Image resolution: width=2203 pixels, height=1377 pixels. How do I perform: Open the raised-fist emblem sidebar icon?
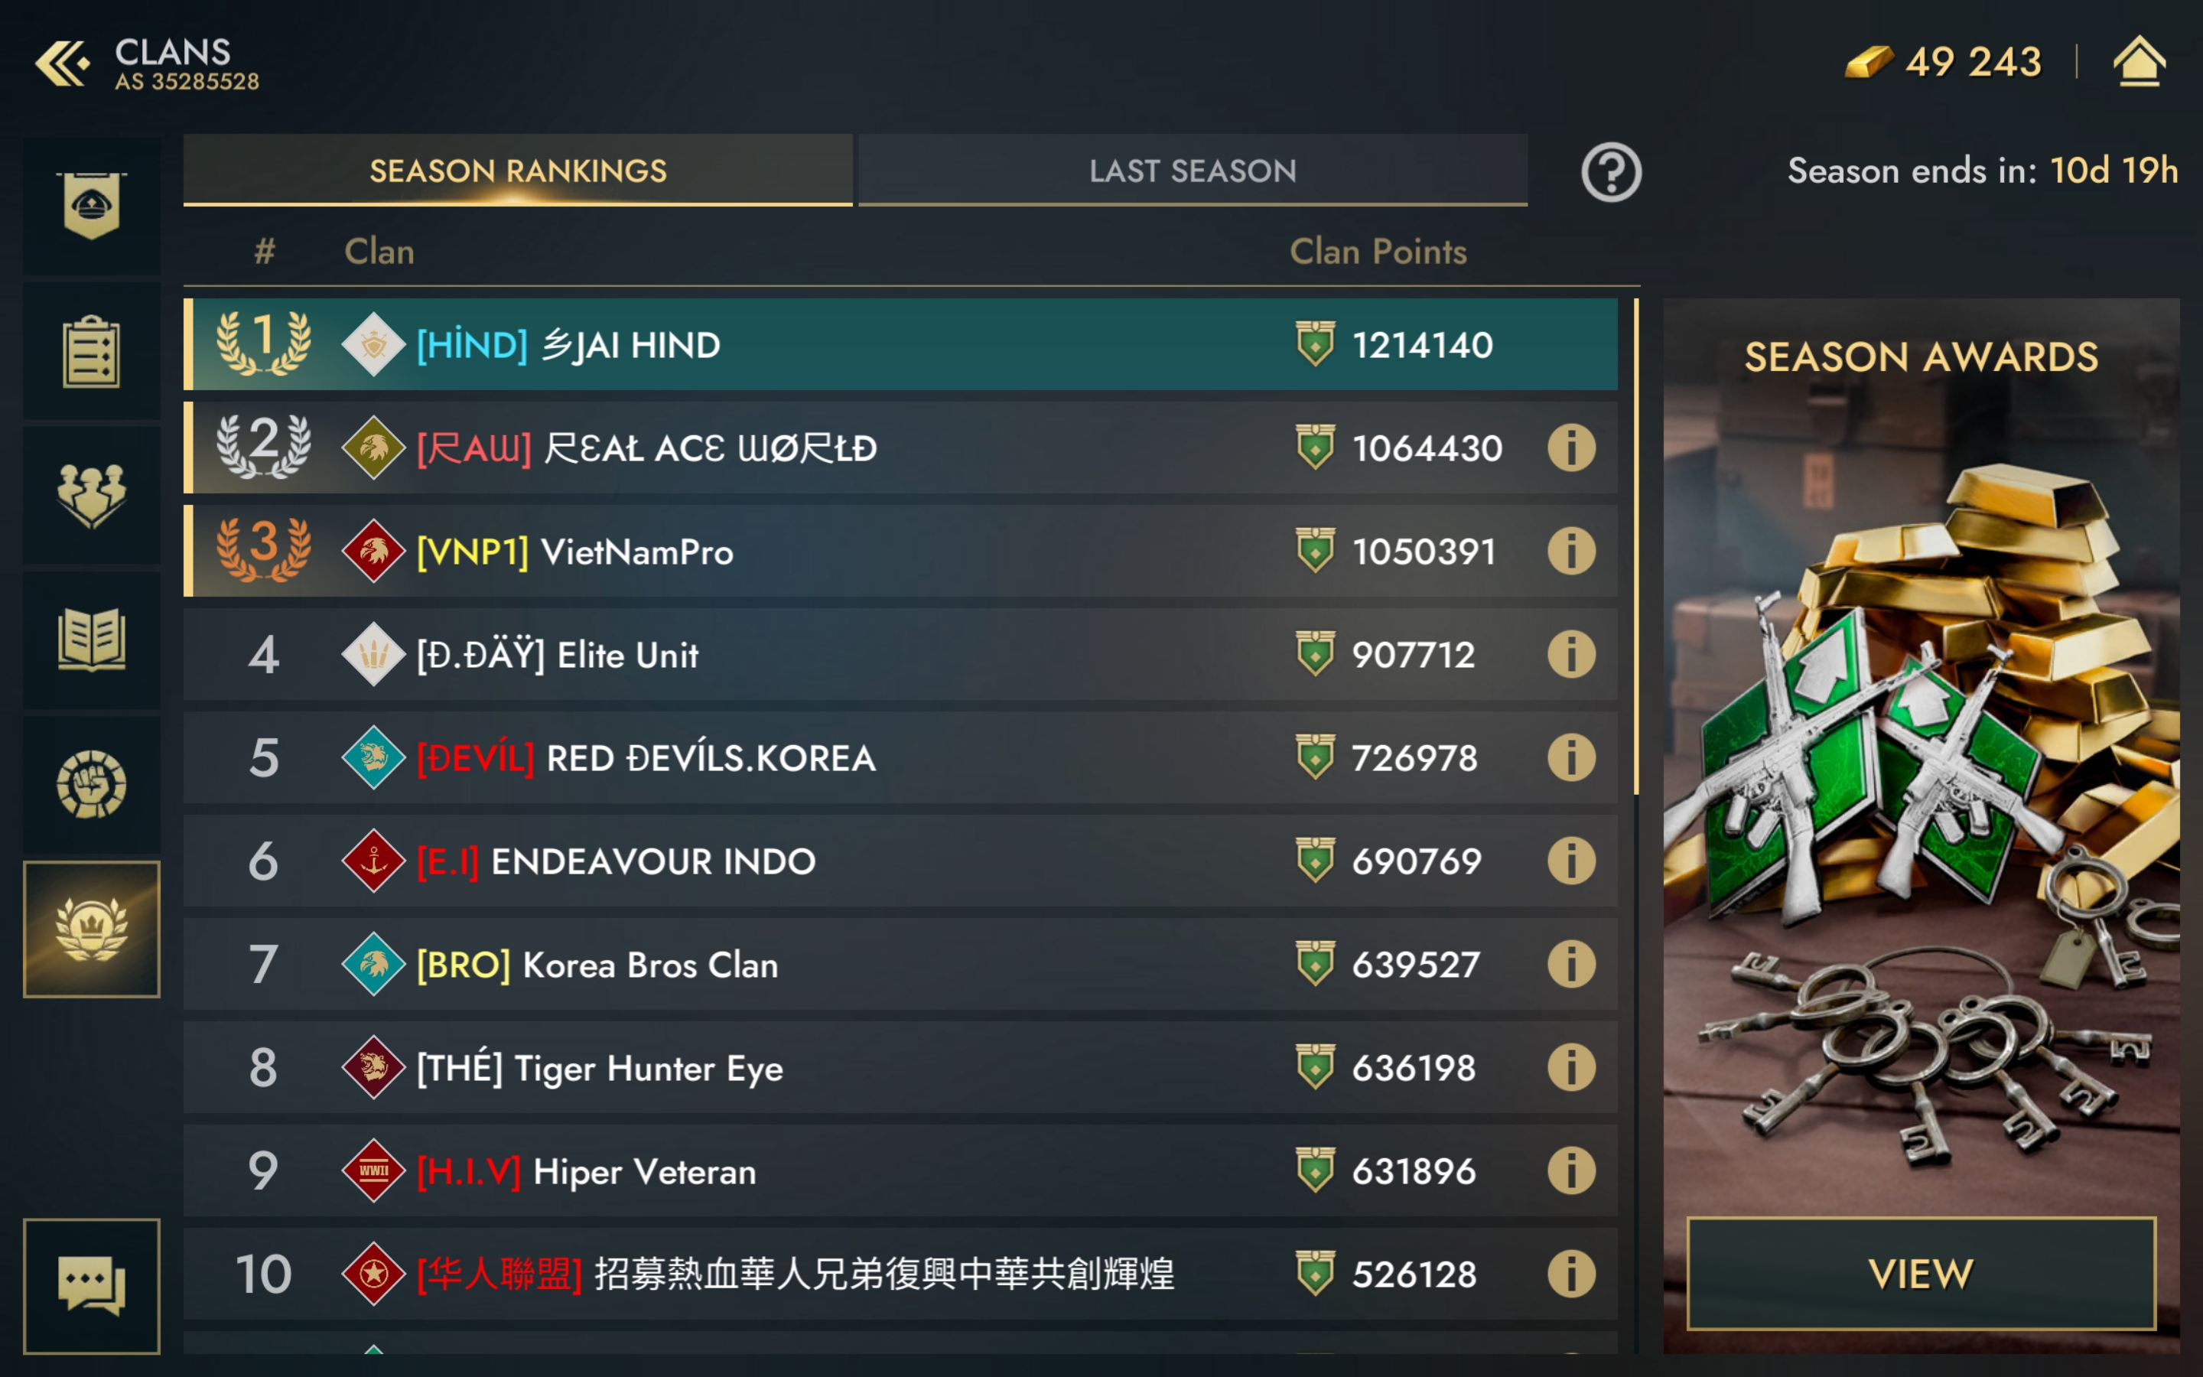(91, 785)
